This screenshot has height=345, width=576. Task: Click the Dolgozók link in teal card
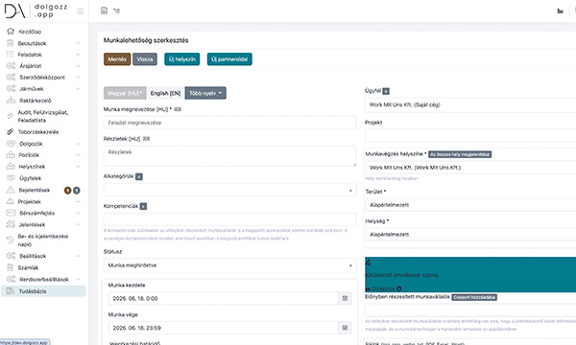(383, 288)
